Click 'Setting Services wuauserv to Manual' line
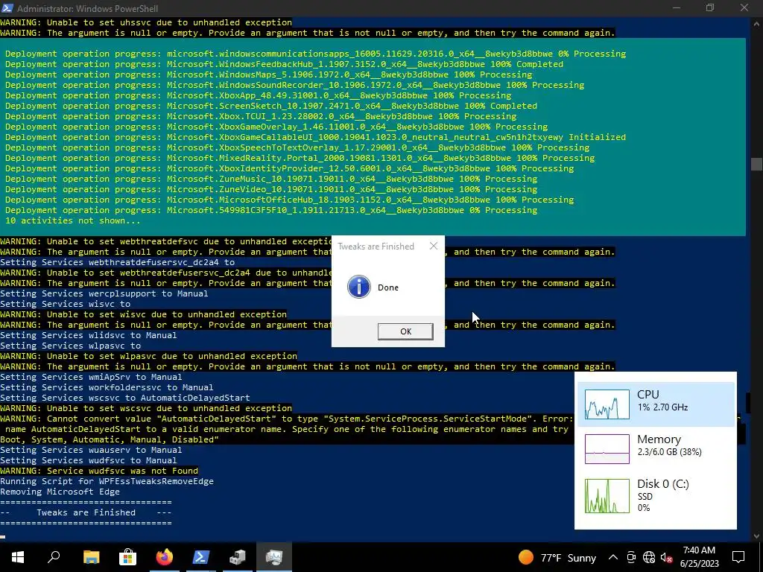 pos(91,450)
